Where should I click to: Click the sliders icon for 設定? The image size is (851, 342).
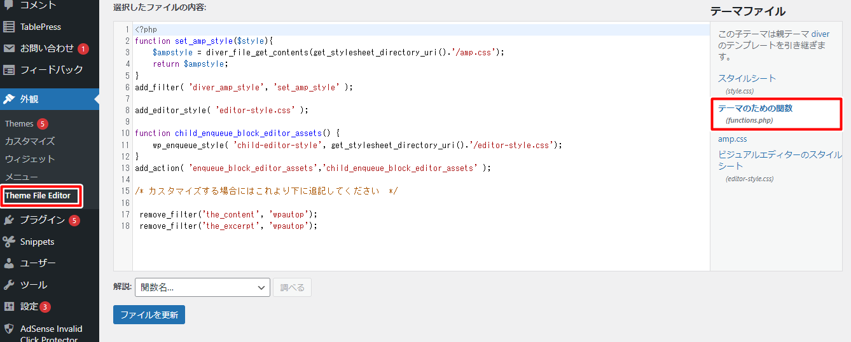[9, 306]
